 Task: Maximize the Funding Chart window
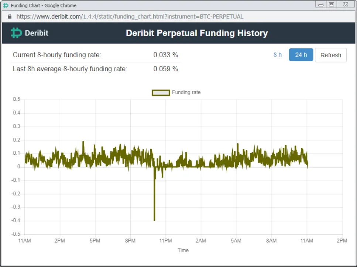[332, 4]
